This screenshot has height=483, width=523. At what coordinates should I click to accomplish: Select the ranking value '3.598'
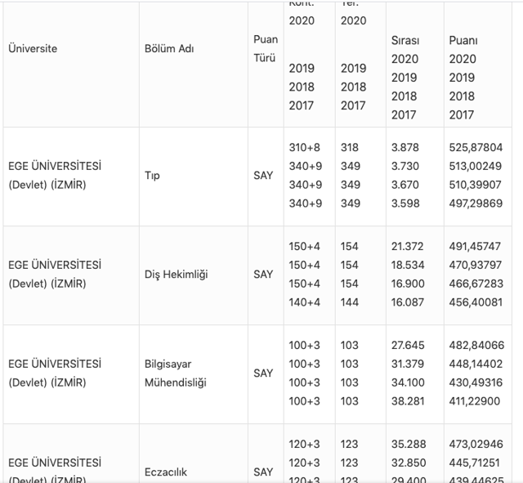[x=405, y=203]
